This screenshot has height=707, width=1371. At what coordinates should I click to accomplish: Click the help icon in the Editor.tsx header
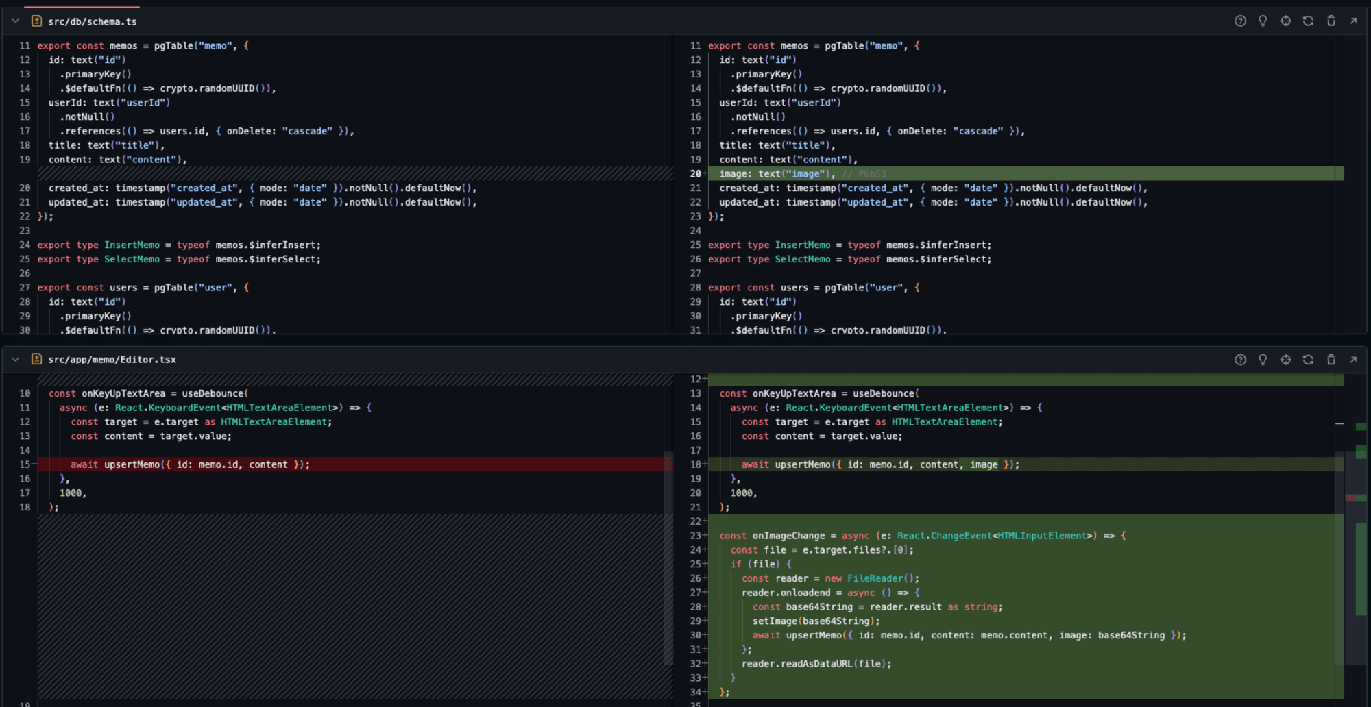pyautogui.click(x=1240, y=360)
